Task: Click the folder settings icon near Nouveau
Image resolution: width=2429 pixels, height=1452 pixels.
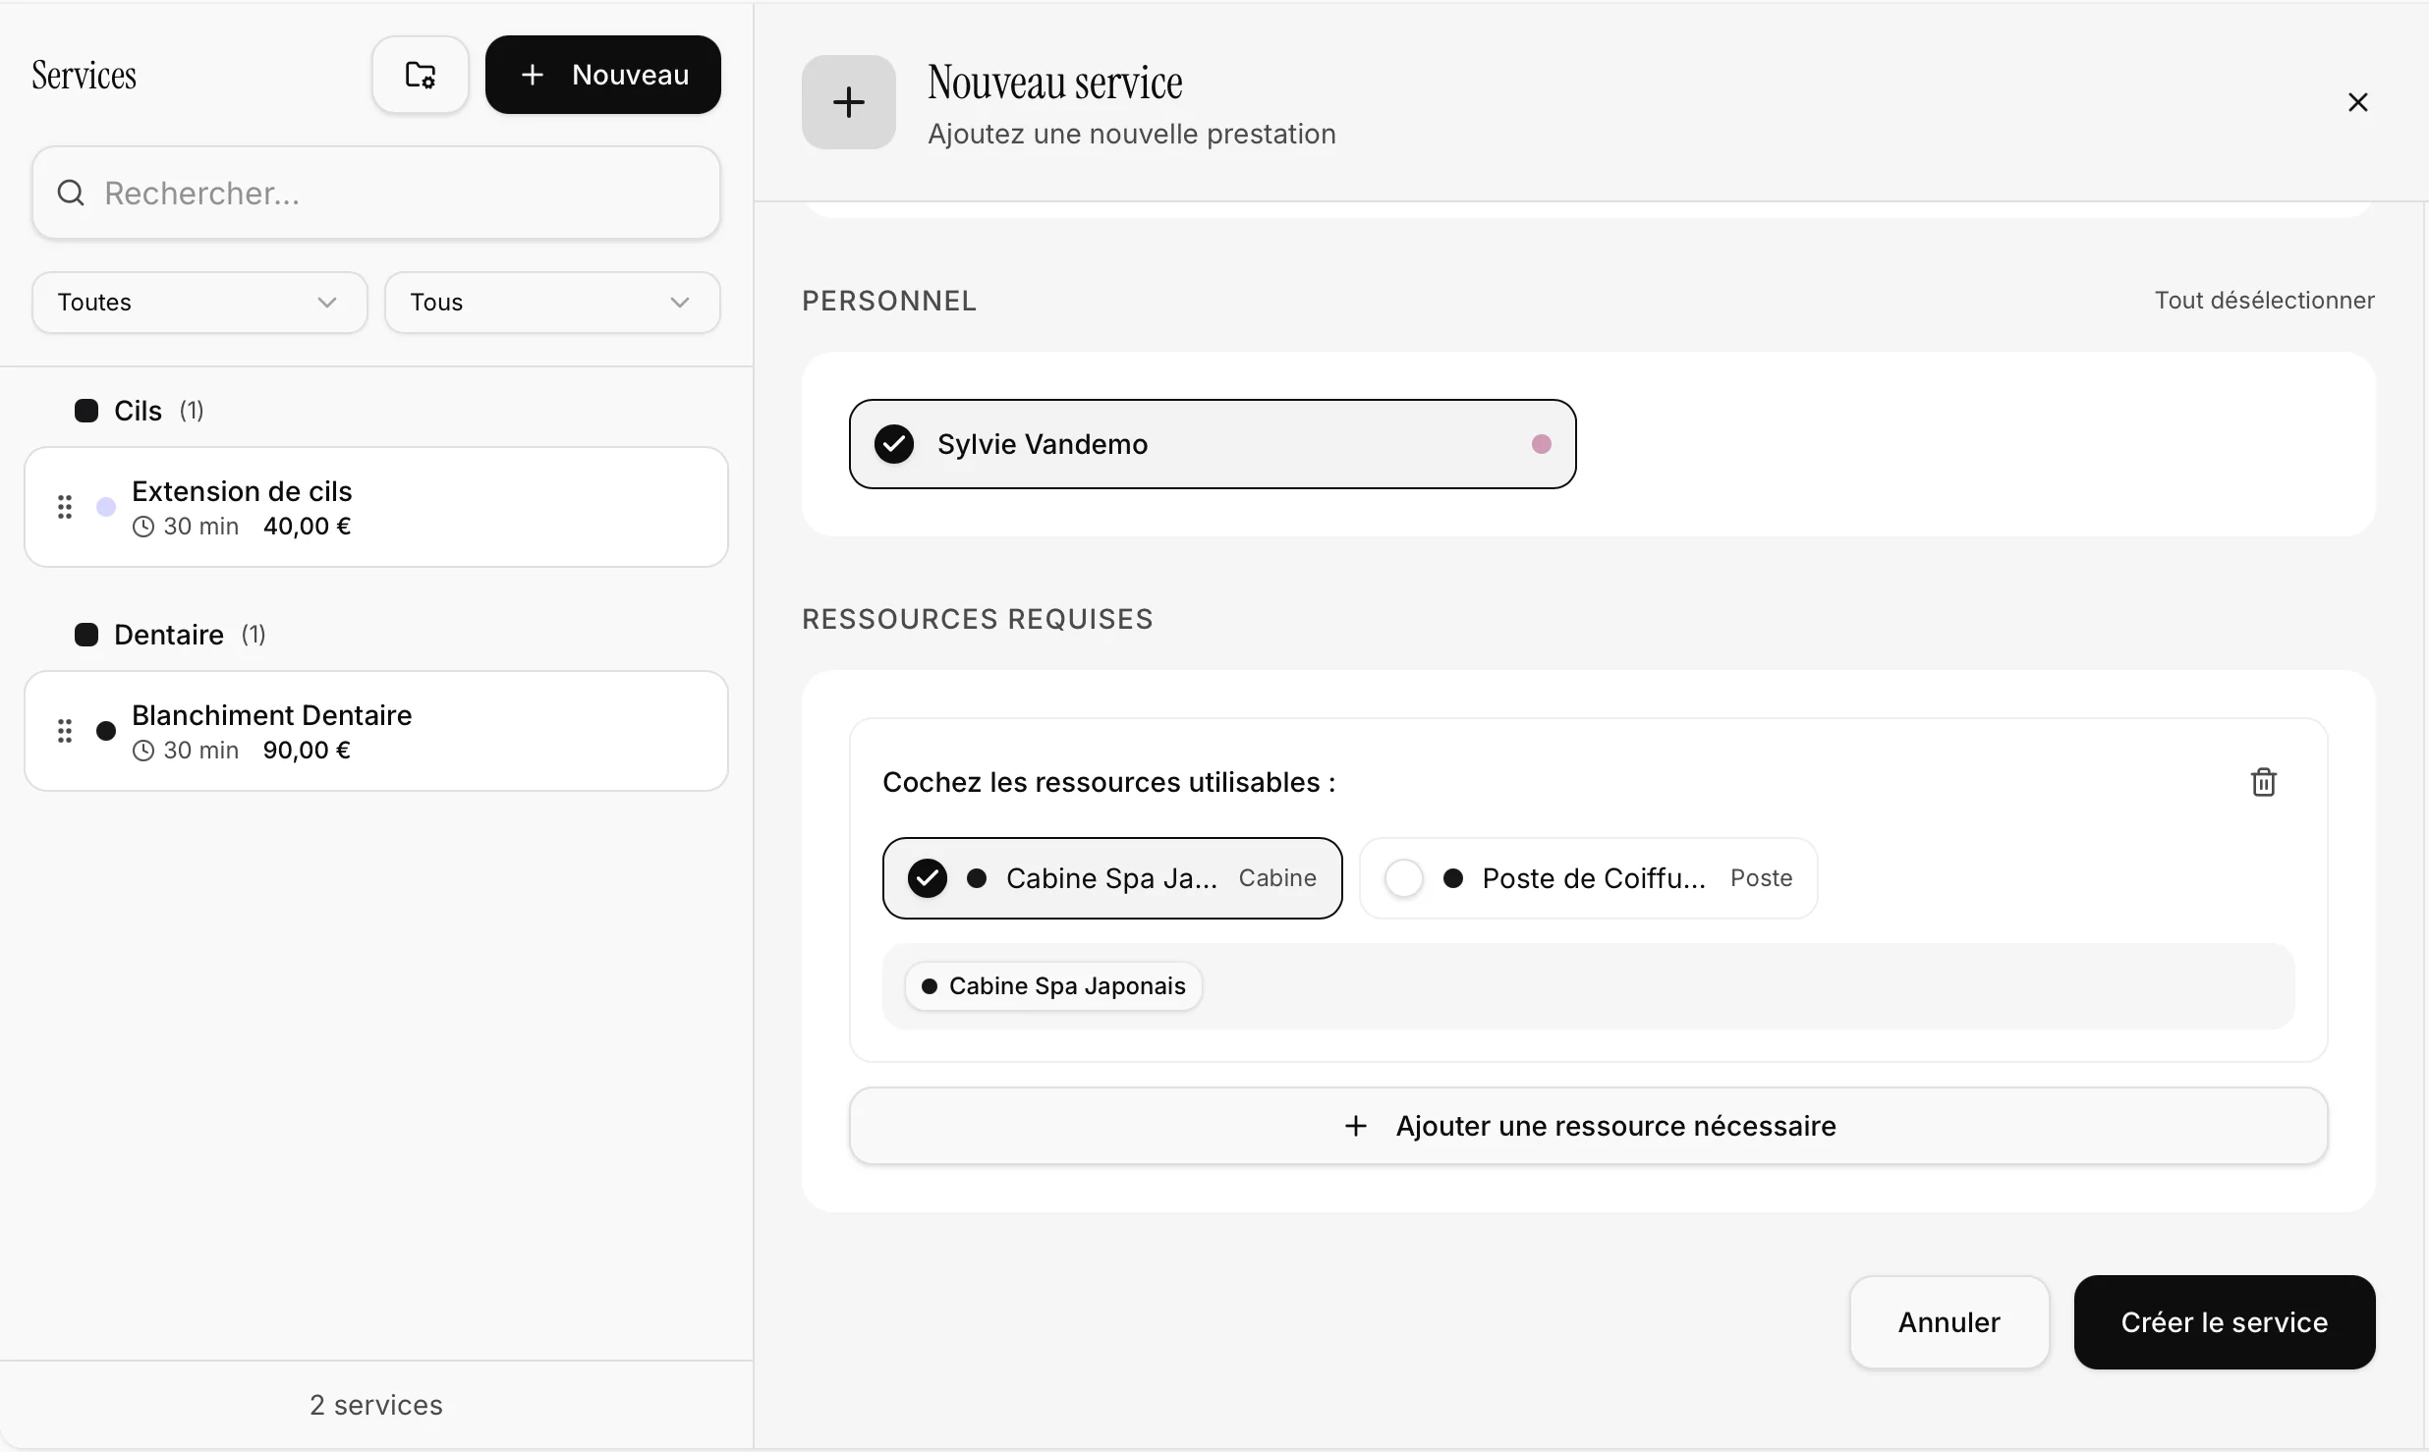Action: [419, 74]
